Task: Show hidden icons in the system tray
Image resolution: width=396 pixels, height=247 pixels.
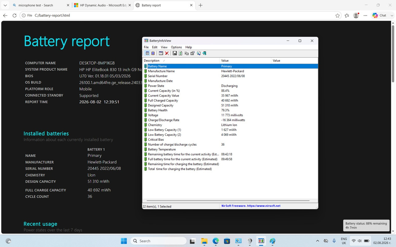Action: point(317,241)
